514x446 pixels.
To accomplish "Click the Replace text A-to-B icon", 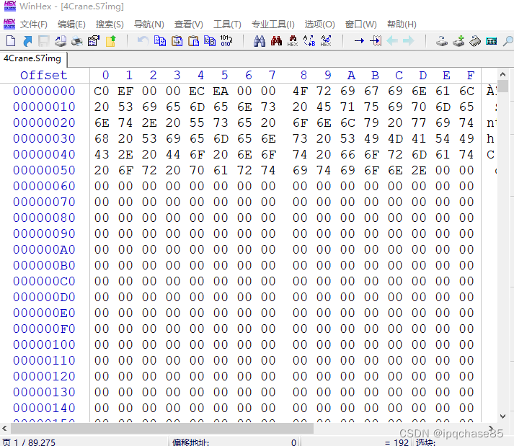I will coord(309,41).
